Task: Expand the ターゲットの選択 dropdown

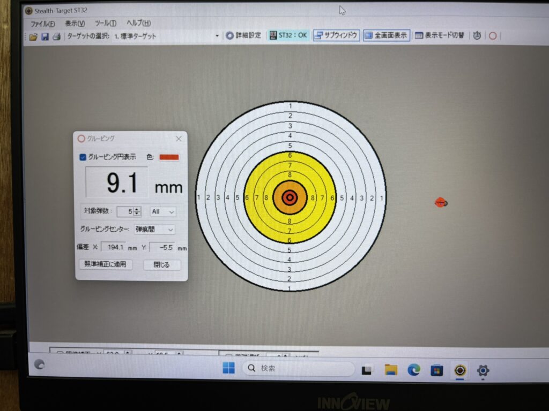Action: [217, 36]
